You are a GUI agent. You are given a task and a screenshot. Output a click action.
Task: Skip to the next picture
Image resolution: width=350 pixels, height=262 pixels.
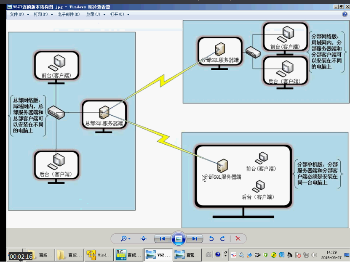tap(195, 238)
